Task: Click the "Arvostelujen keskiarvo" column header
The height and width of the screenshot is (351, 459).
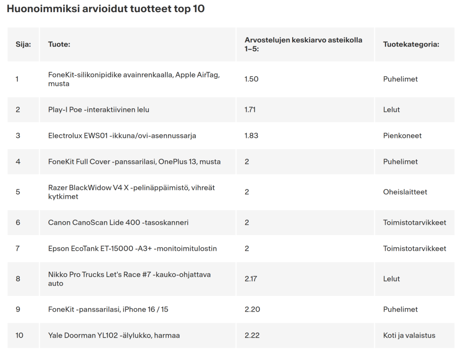Action: [x=303, y=44]
